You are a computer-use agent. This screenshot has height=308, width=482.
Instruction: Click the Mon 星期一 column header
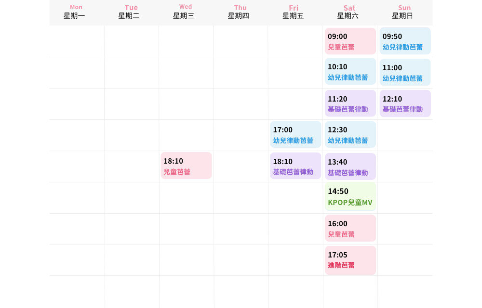76,12
